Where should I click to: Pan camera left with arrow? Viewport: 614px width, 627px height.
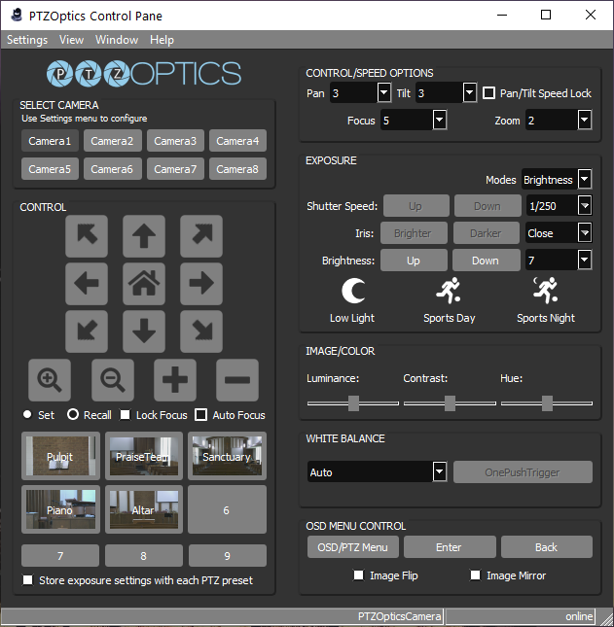(87, 283)
